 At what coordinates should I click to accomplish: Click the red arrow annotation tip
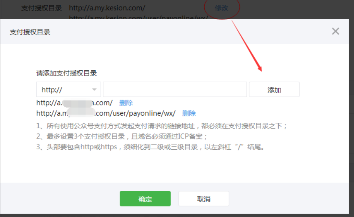tap(261, 70)
